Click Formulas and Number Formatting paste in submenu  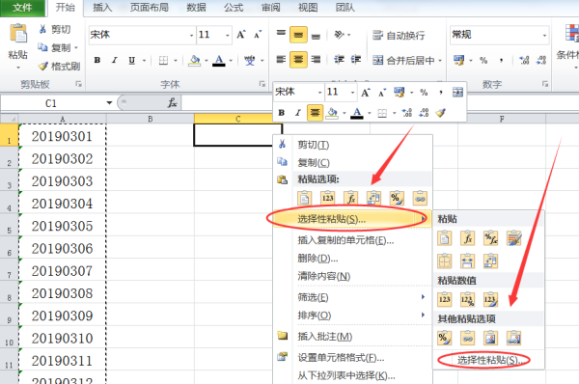[x=491, y=238]
